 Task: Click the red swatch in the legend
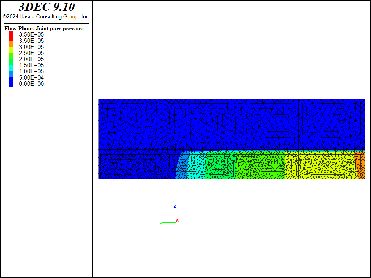coord(11,35)
